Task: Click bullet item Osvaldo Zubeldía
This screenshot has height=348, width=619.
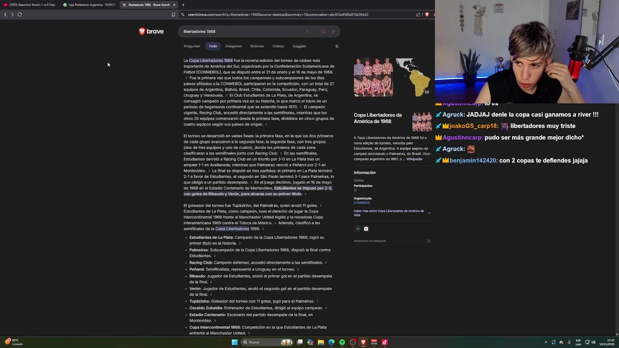Action: click(x=206, y=308)
